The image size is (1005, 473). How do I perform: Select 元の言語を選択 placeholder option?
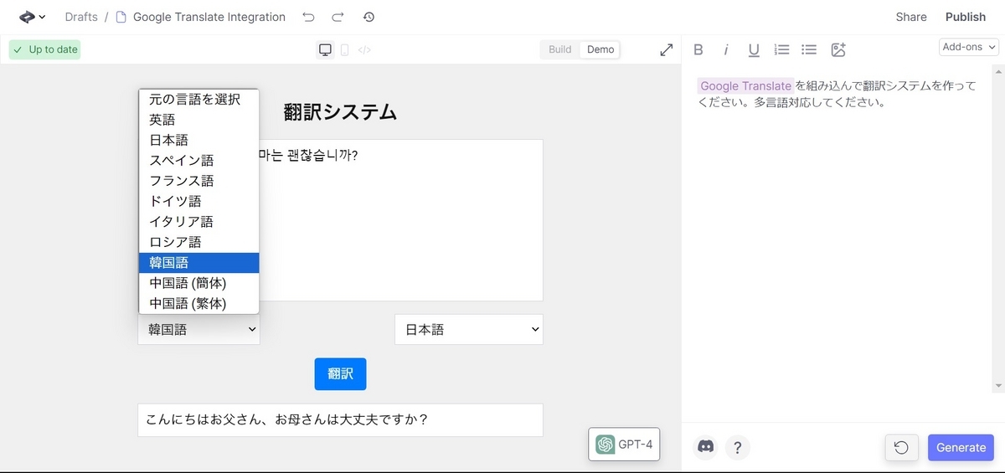pos(199,100)
